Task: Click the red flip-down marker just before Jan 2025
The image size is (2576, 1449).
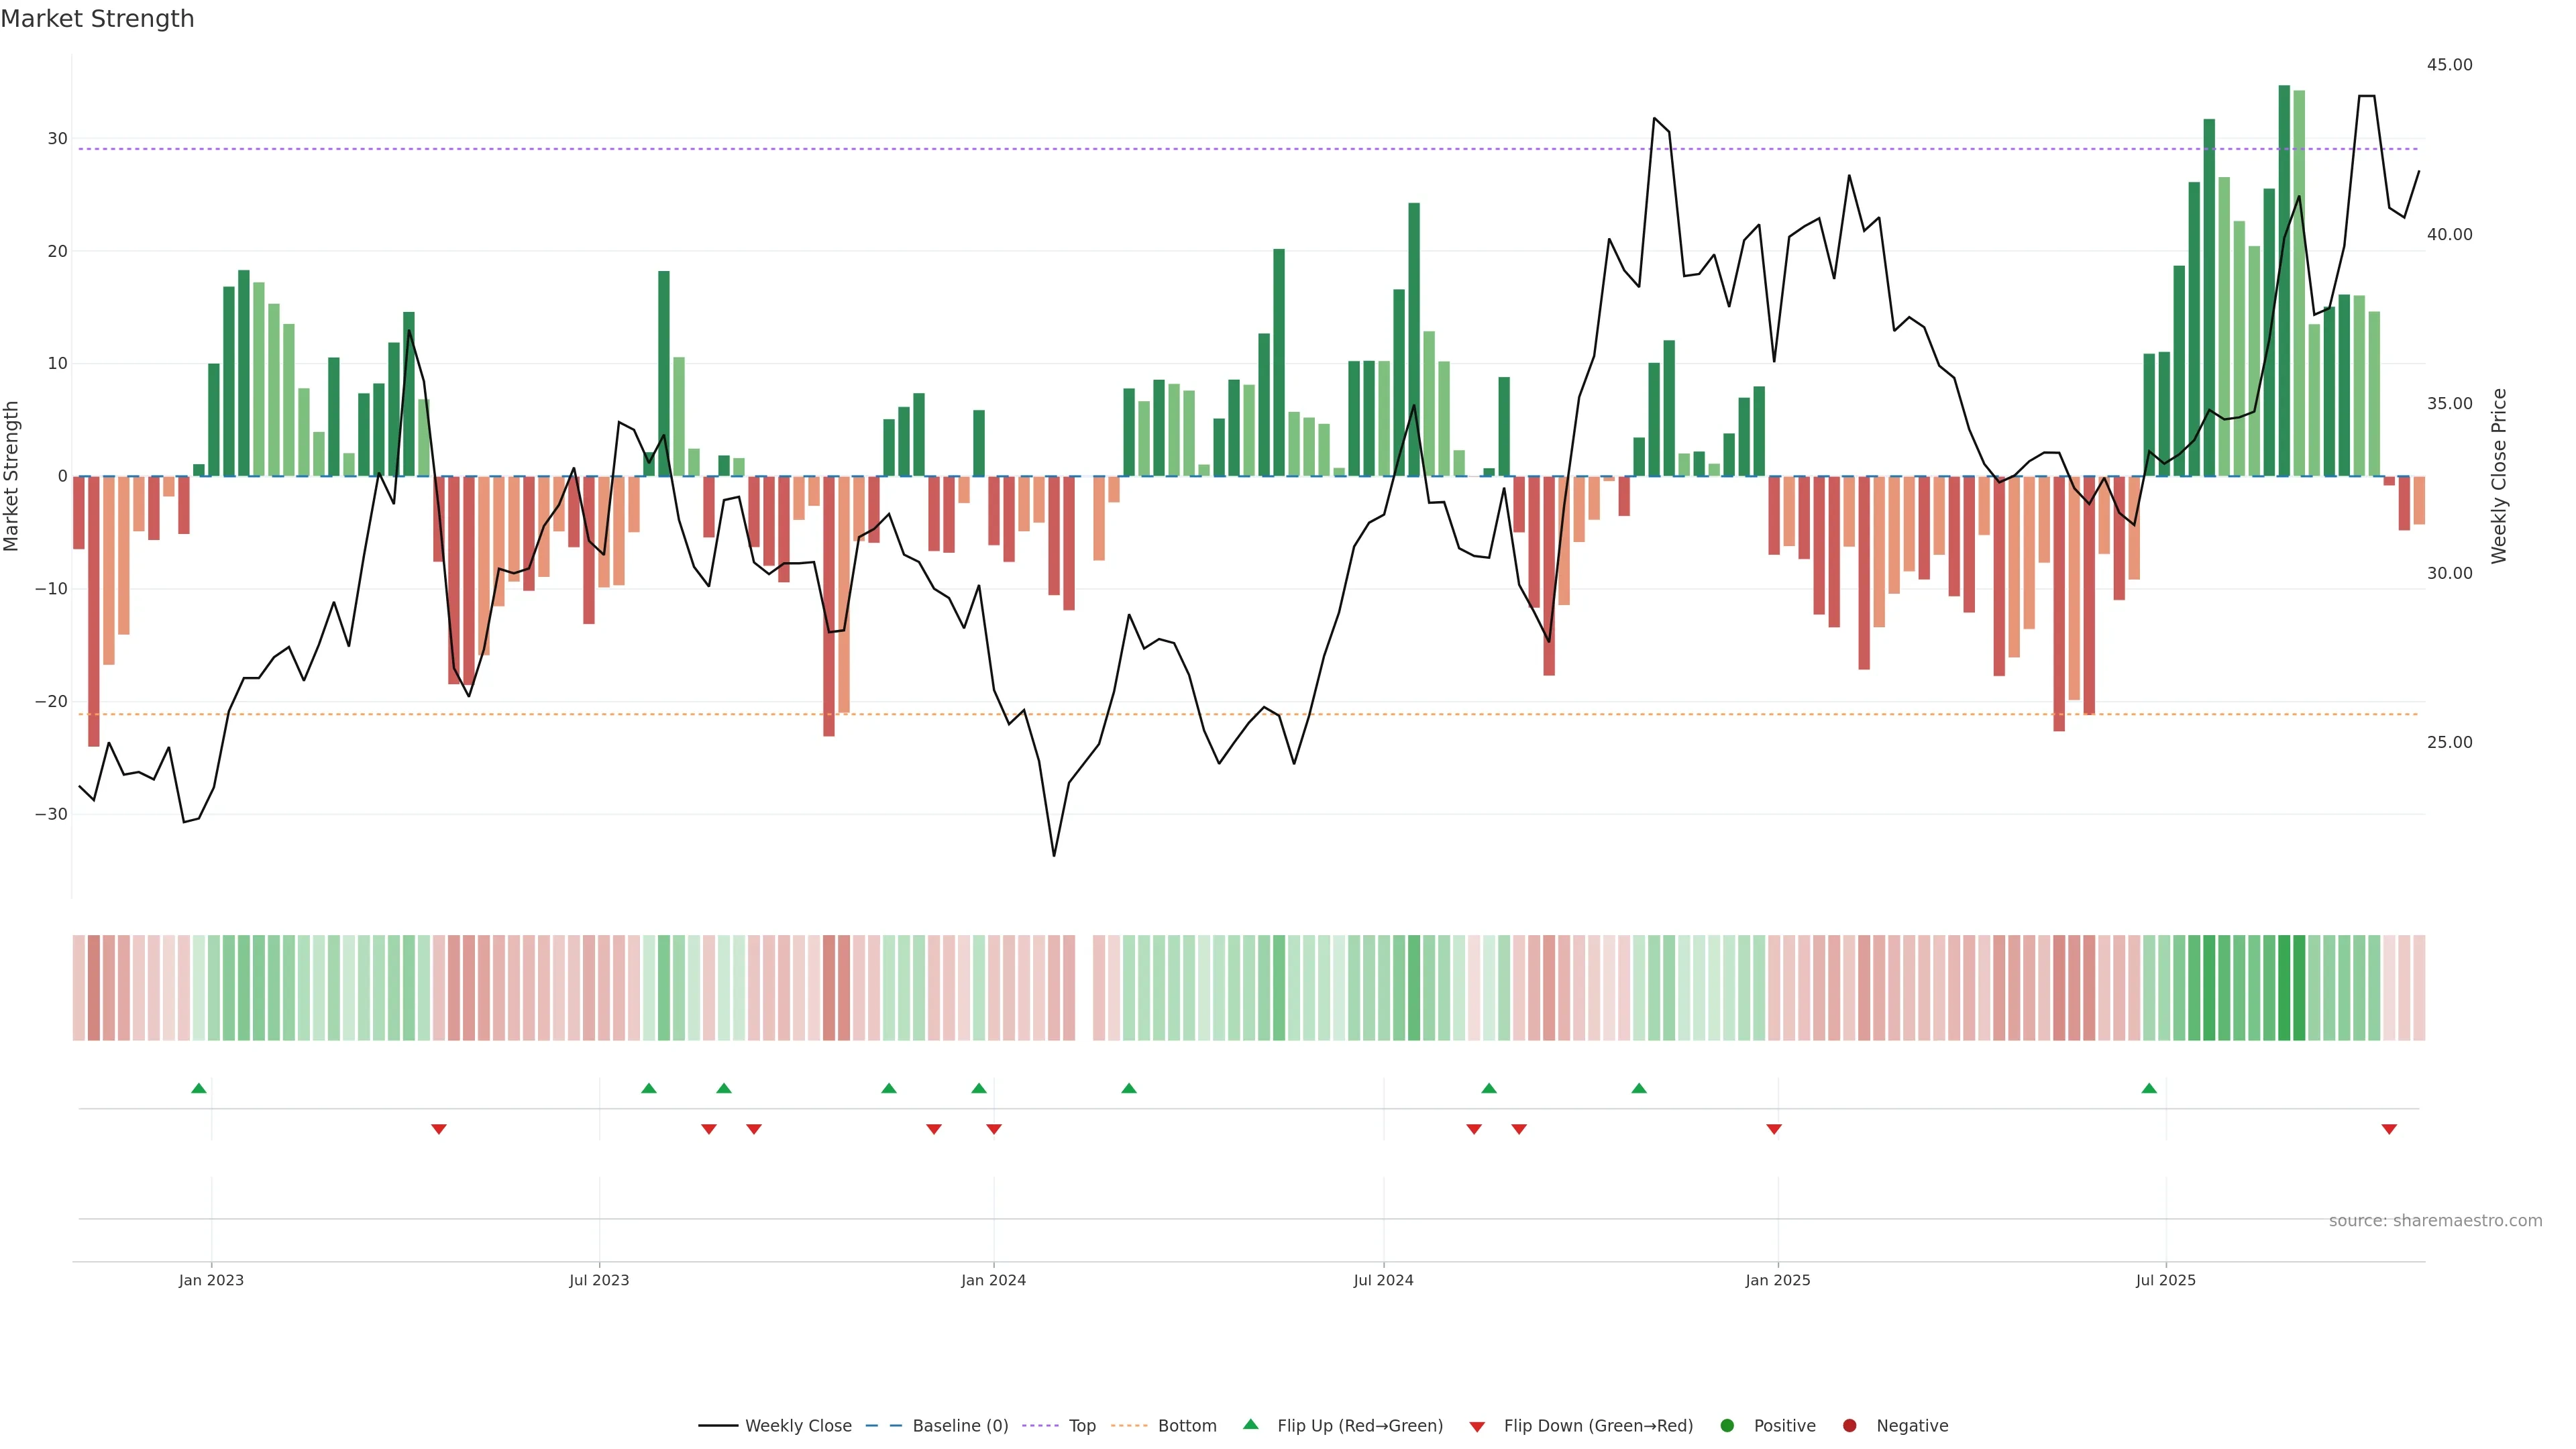Action: pos(1774,1129)
